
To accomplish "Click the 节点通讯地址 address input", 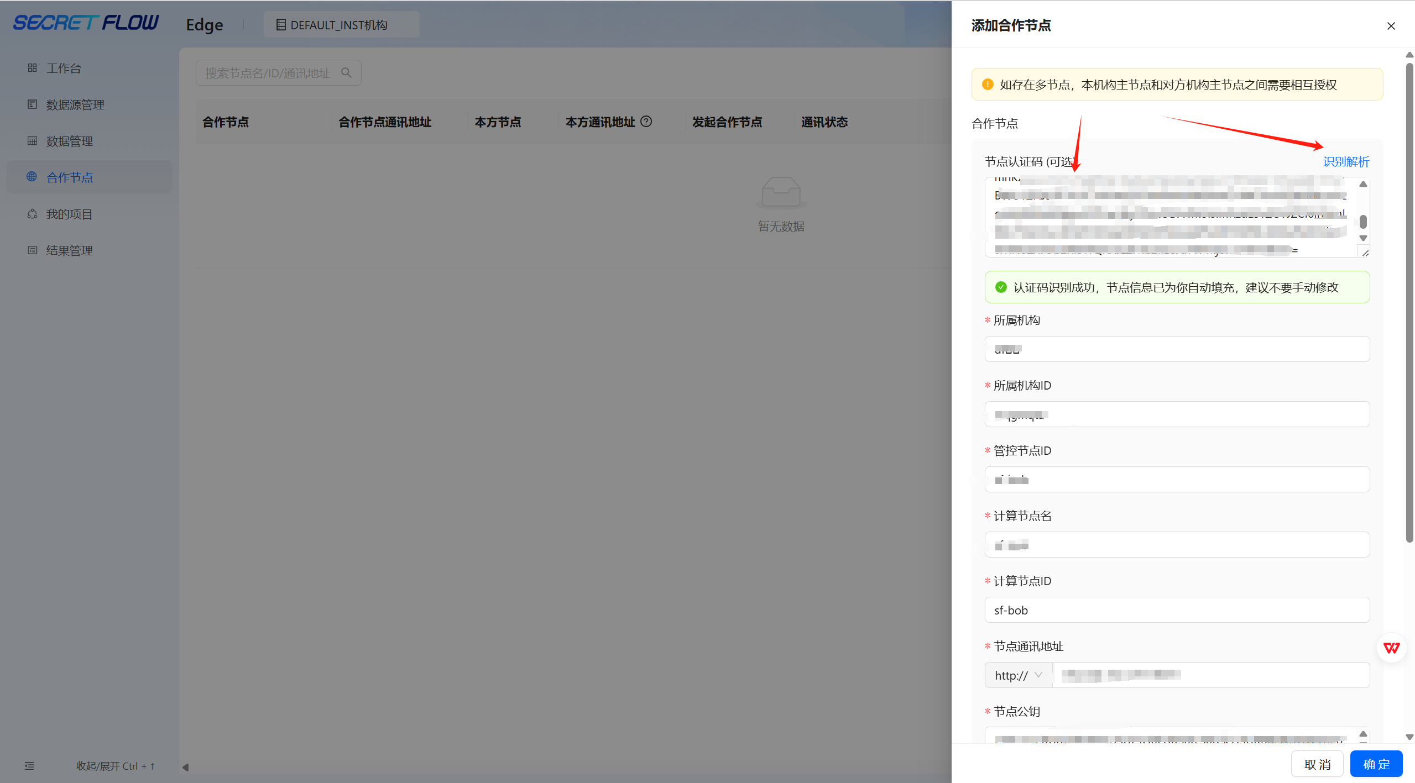I will [1211, 675].
